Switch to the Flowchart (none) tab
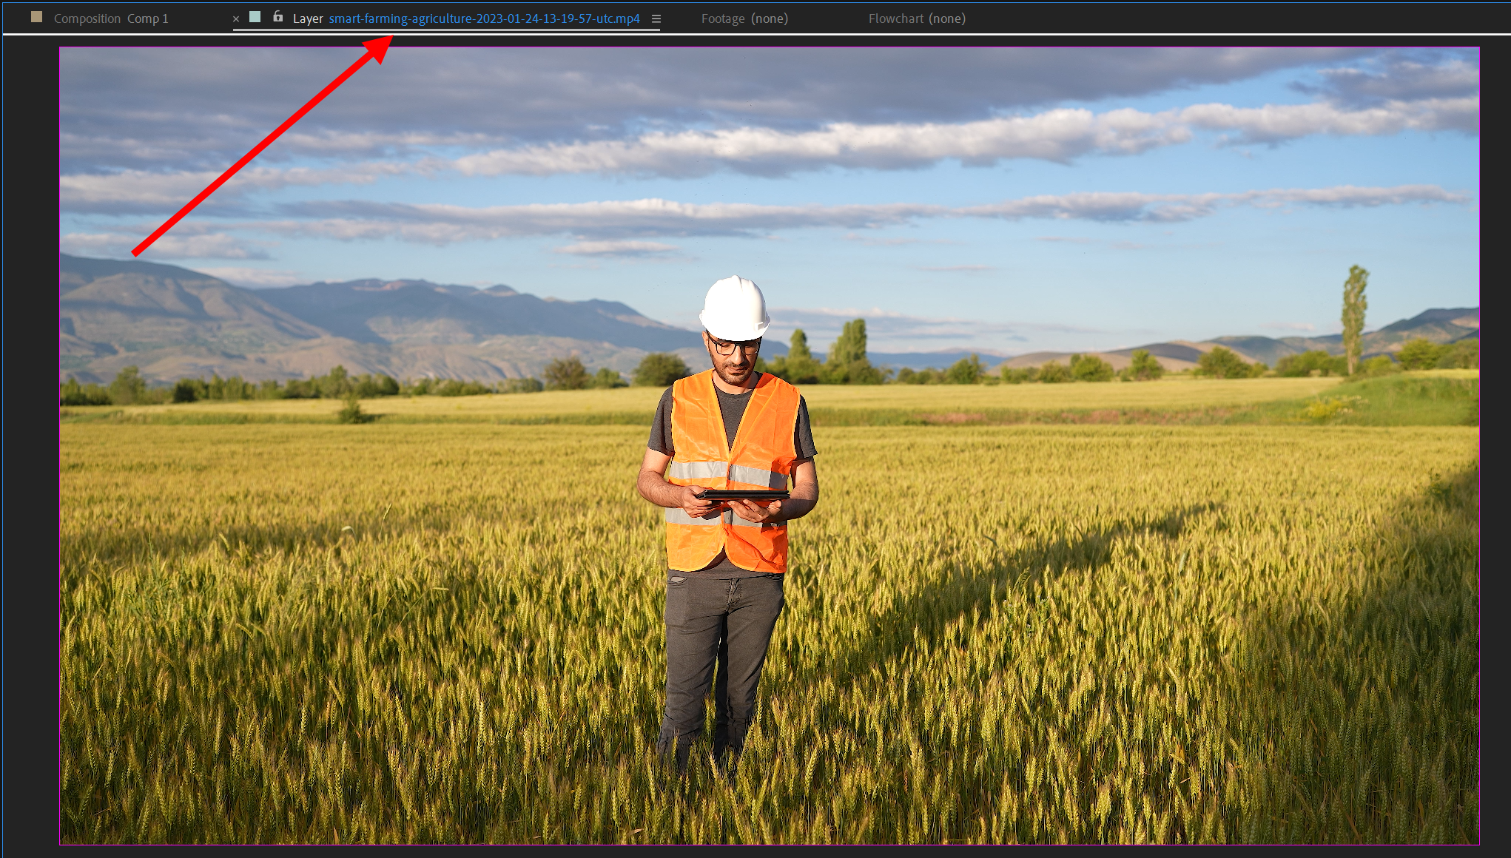The height and width of the screenshot is (858, 1511). tap(917, 18)
